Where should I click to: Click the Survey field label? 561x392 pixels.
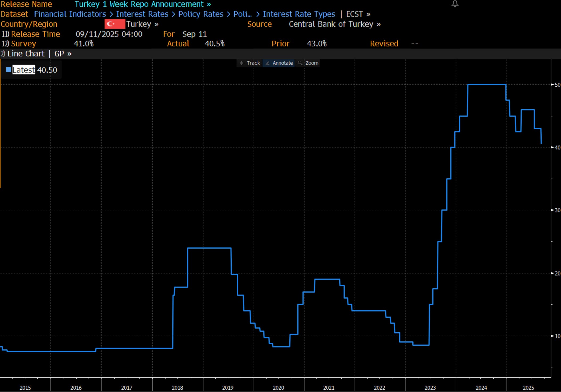click(x=23, y=44)
